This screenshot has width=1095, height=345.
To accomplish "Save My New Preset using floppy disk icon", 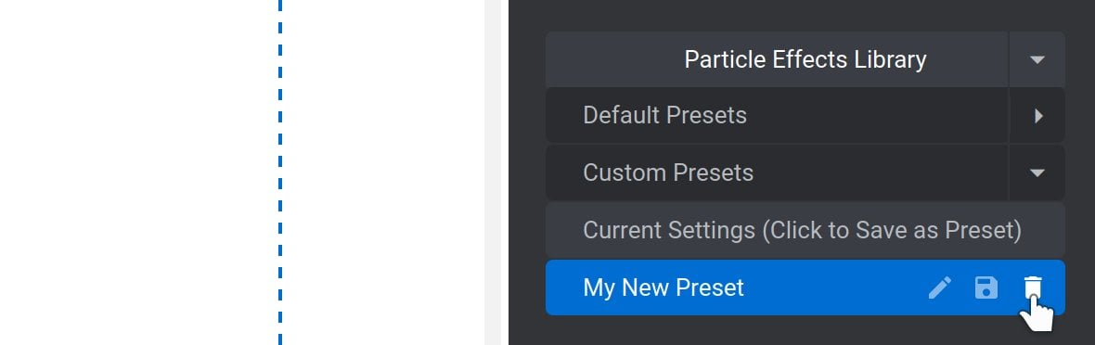I will (986, 287).
